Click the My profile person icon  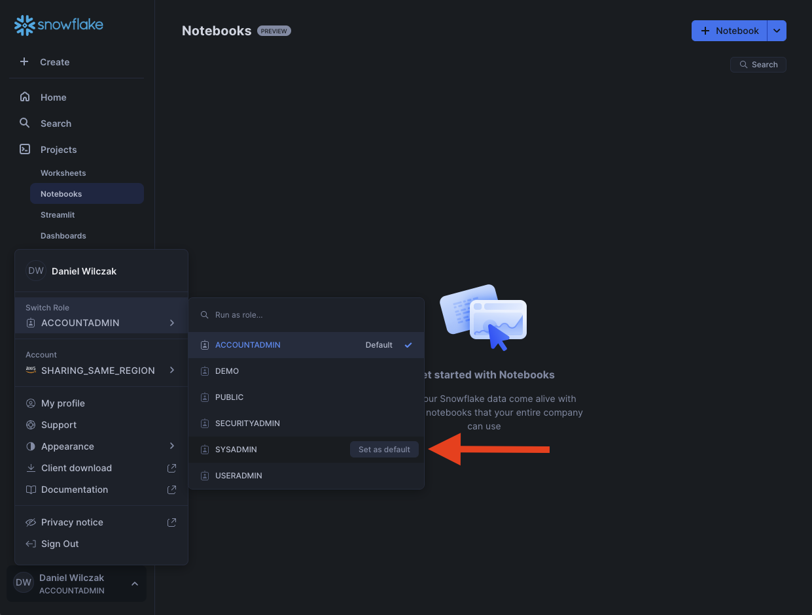(30, 403)
